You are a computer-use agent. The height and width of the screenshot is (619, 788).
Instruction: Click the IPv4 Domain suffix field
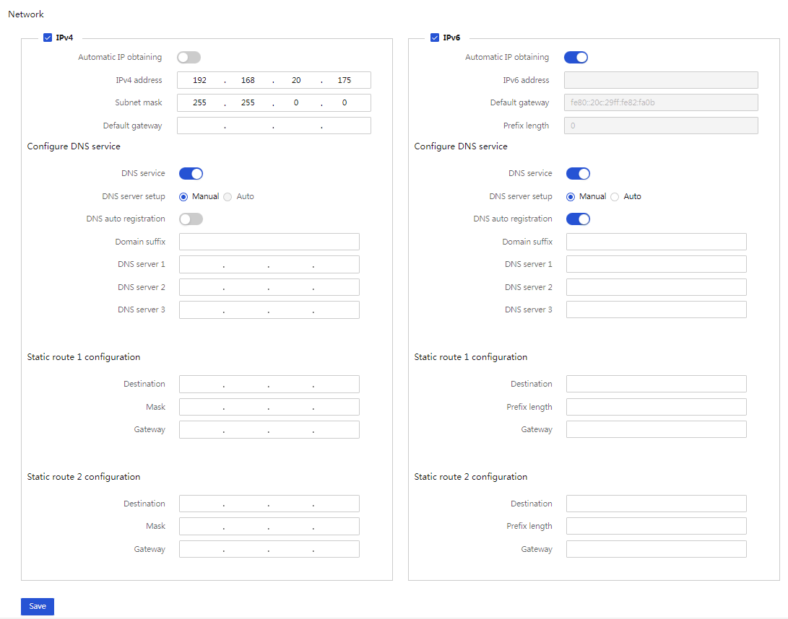[269, 242]
